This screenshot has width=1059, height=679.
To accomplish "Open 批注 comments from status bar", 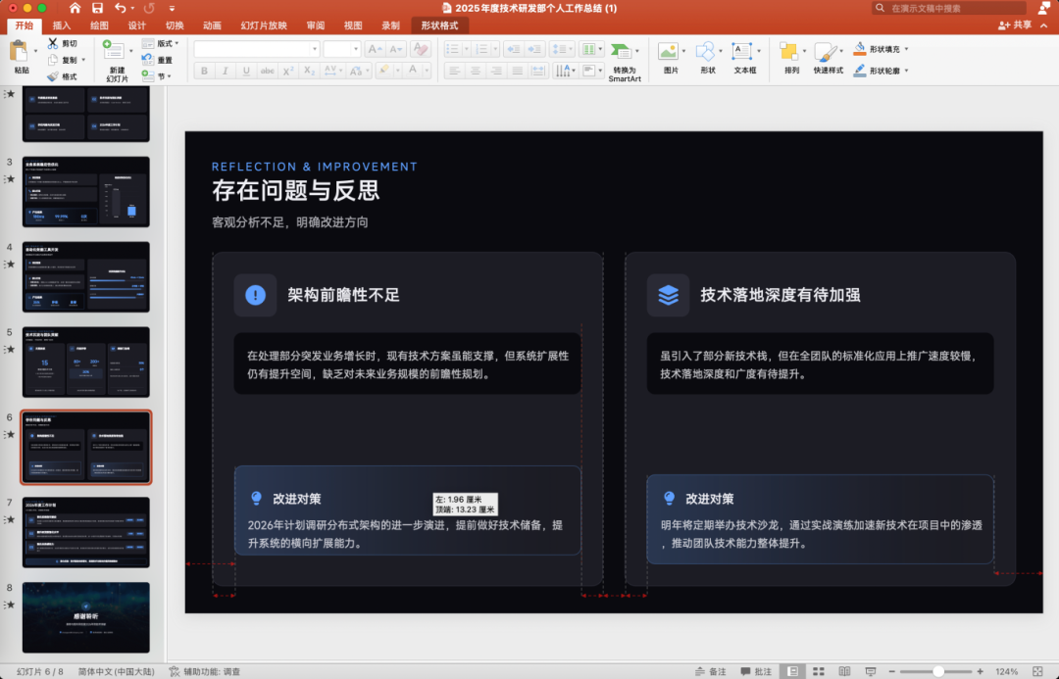I will coord(756,671).
